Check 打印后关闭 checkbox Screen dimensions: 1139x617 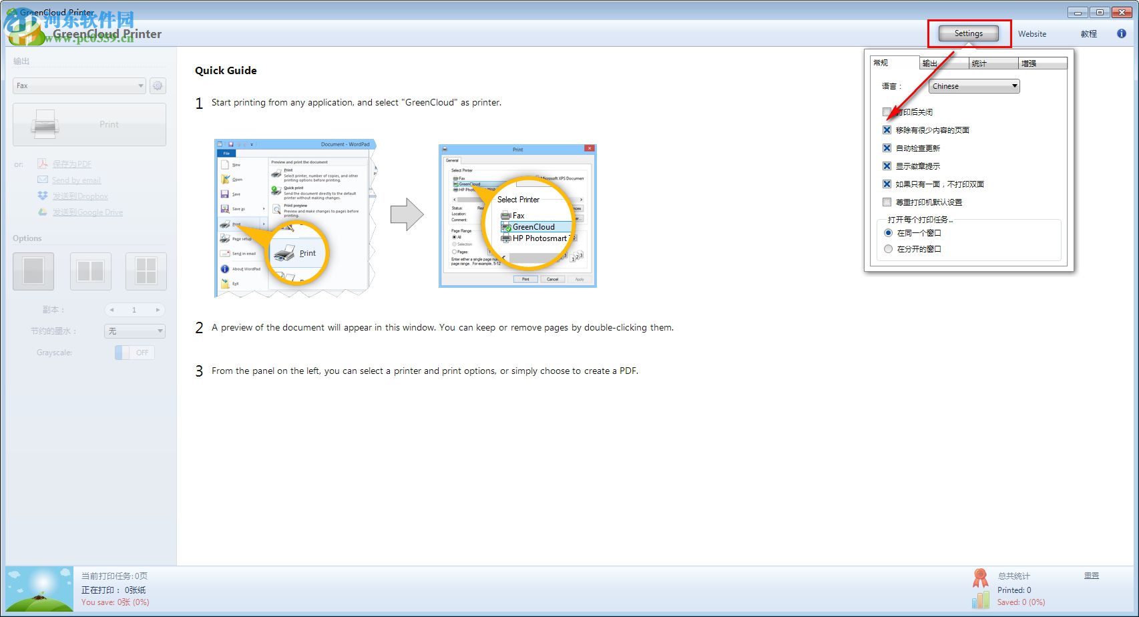pos(887,112)
